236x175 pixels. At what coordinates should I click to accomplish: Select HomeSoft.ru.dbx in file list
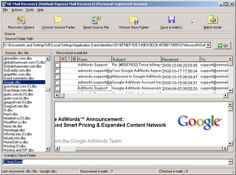pos(16,142)
